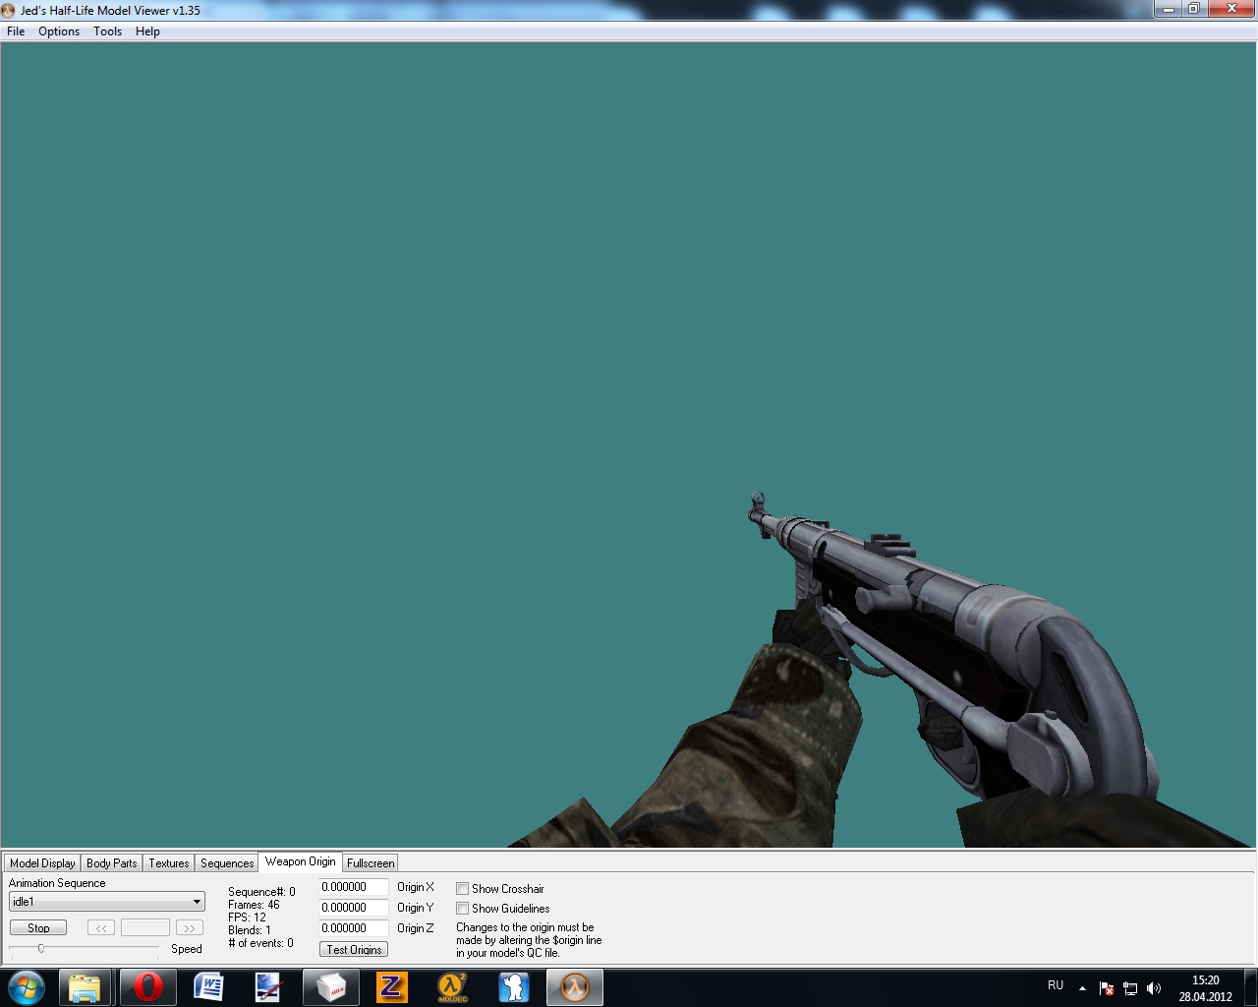The height and width of the screenshot is (1007, 1258).
Task: Switch to the Sequences tab
Action: (x=227, y=863)
